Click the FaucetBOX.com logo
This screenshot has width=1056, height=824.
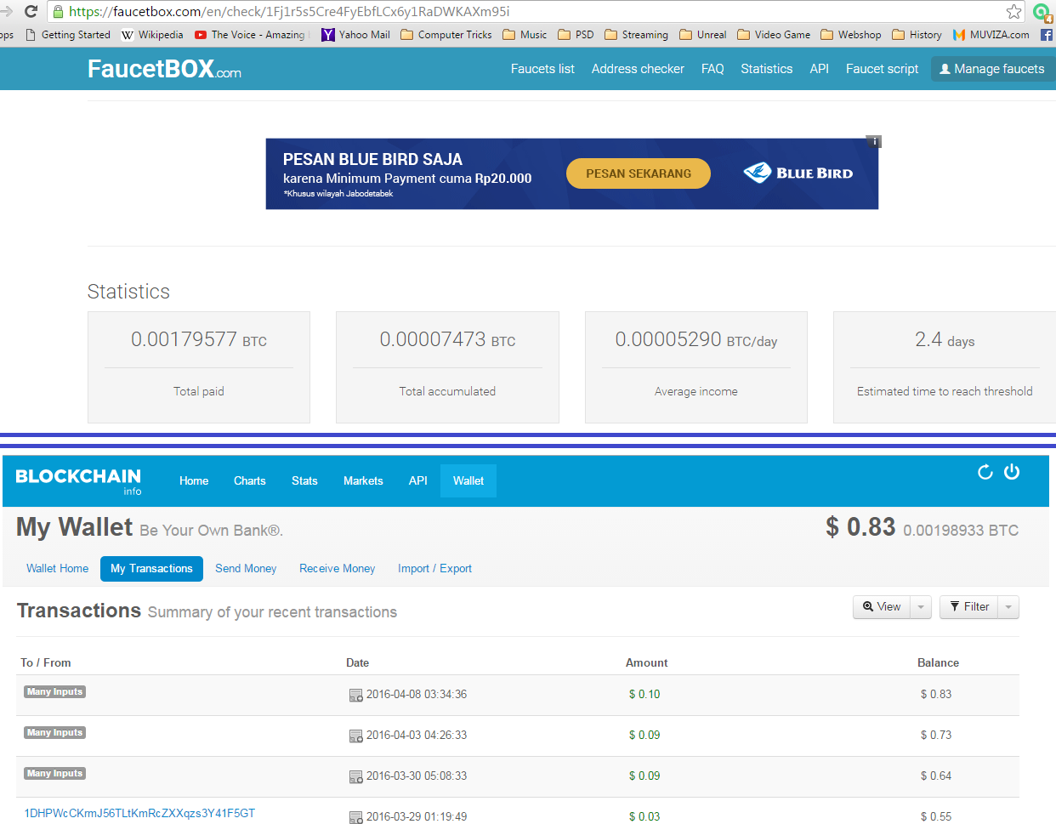coord(164,69)
